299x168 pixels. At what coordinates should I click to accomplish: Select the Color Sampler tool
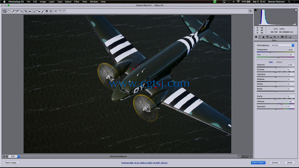coord(17,11)
